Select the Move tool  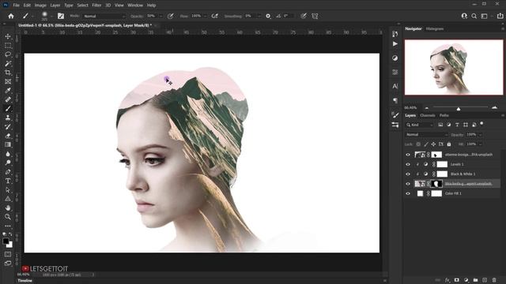pyautogui.click(x=8, y=36)
